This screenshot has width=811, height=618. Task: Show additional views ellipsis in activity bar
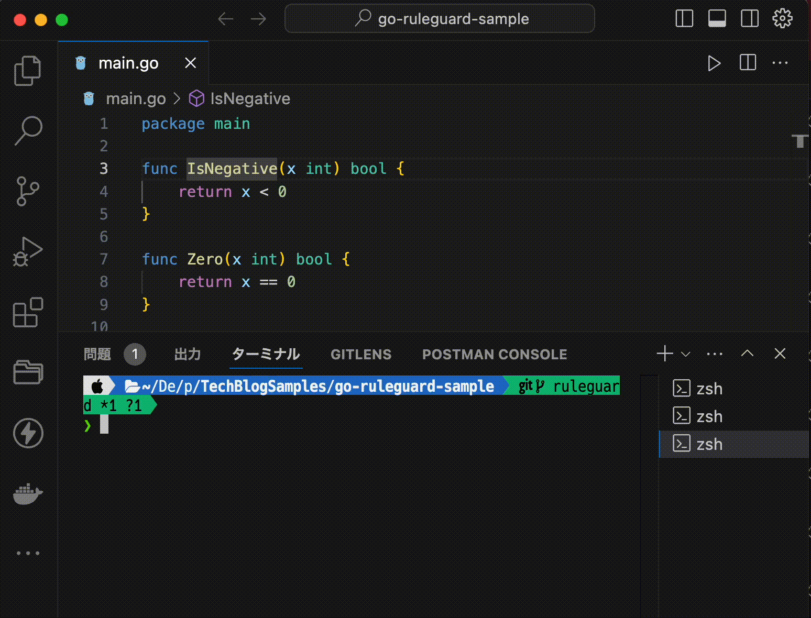coord(28,553)
